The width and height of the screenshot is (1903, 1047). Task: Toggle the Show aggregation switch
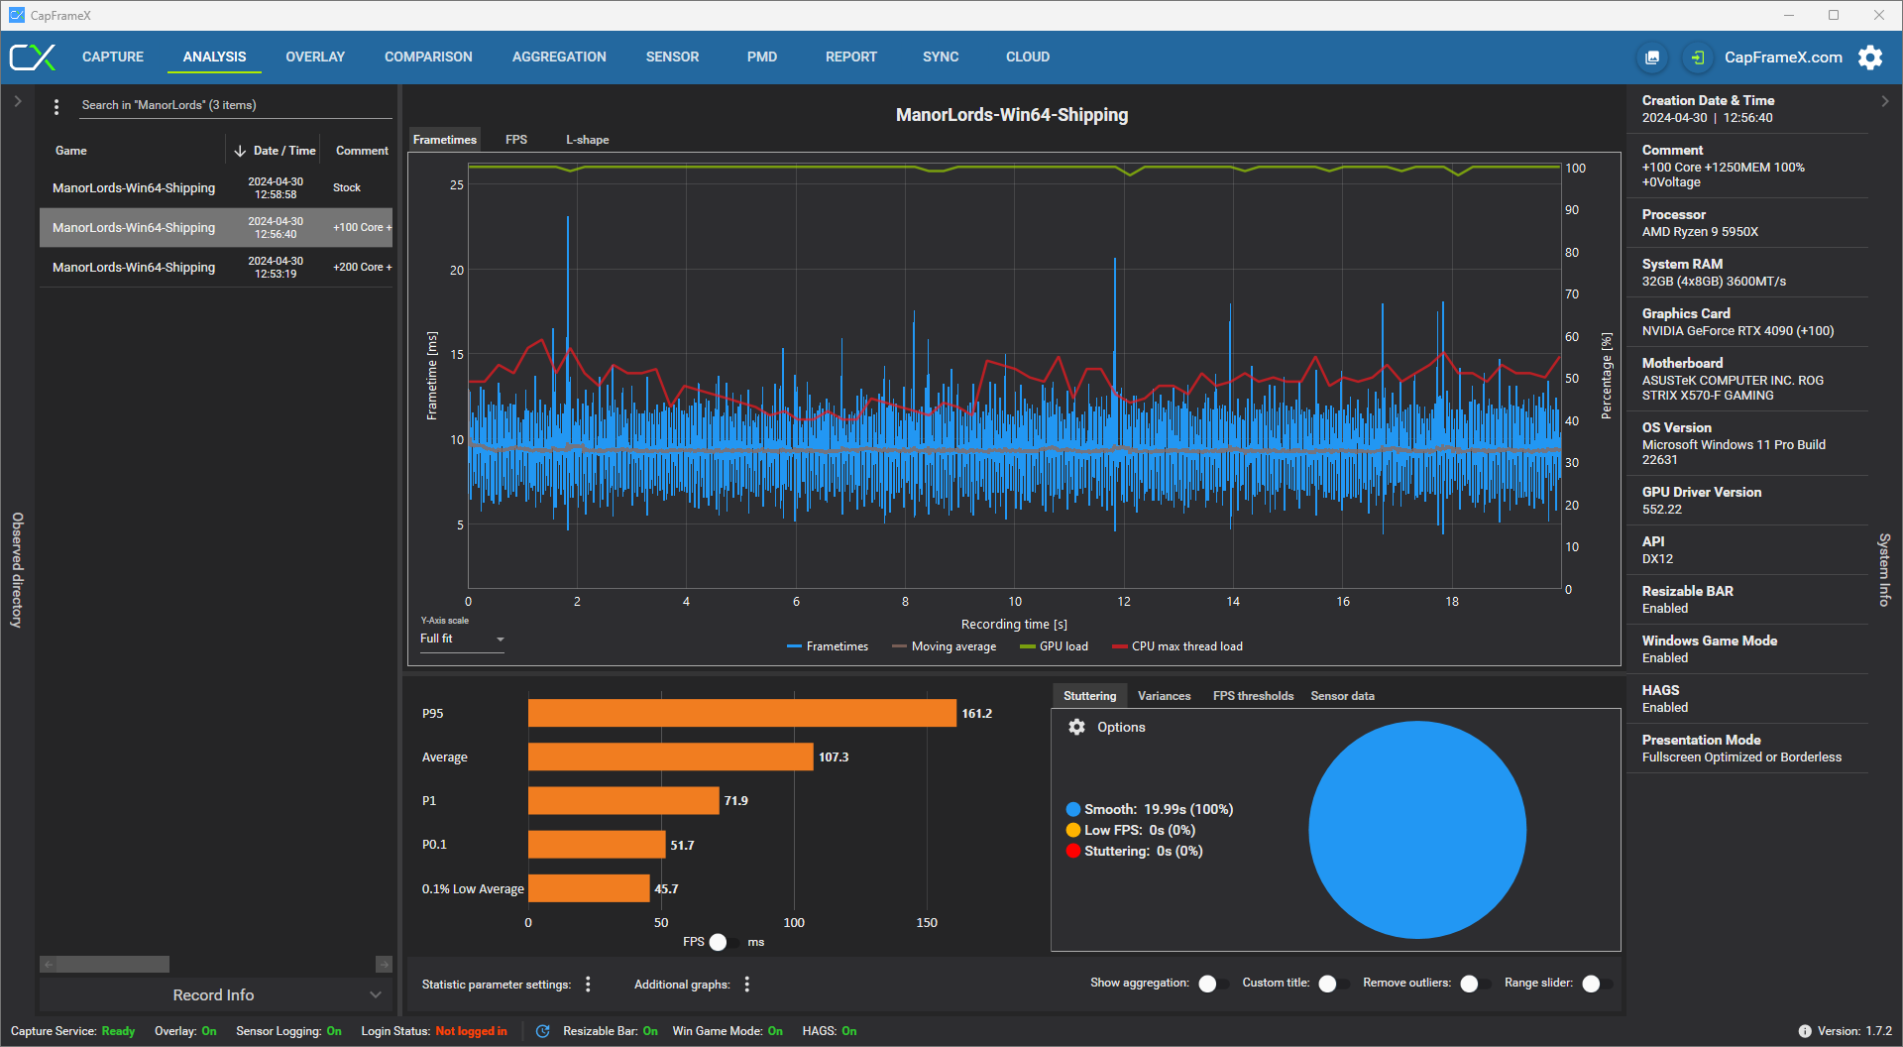1213,984
